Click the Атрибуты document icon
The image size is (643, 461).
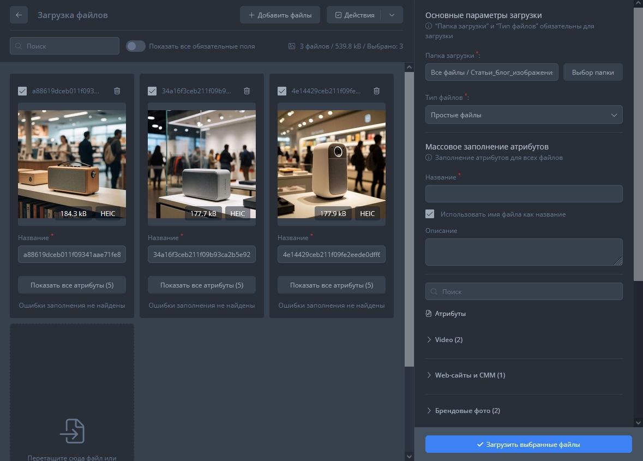pos(429,314)
